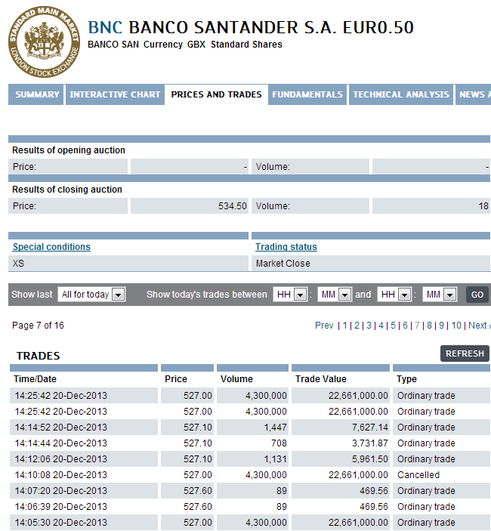Click the 14:06:39 20-Dec-2013 trade time
The height and width of the screenshot is (531, 491).
(61, 507)
